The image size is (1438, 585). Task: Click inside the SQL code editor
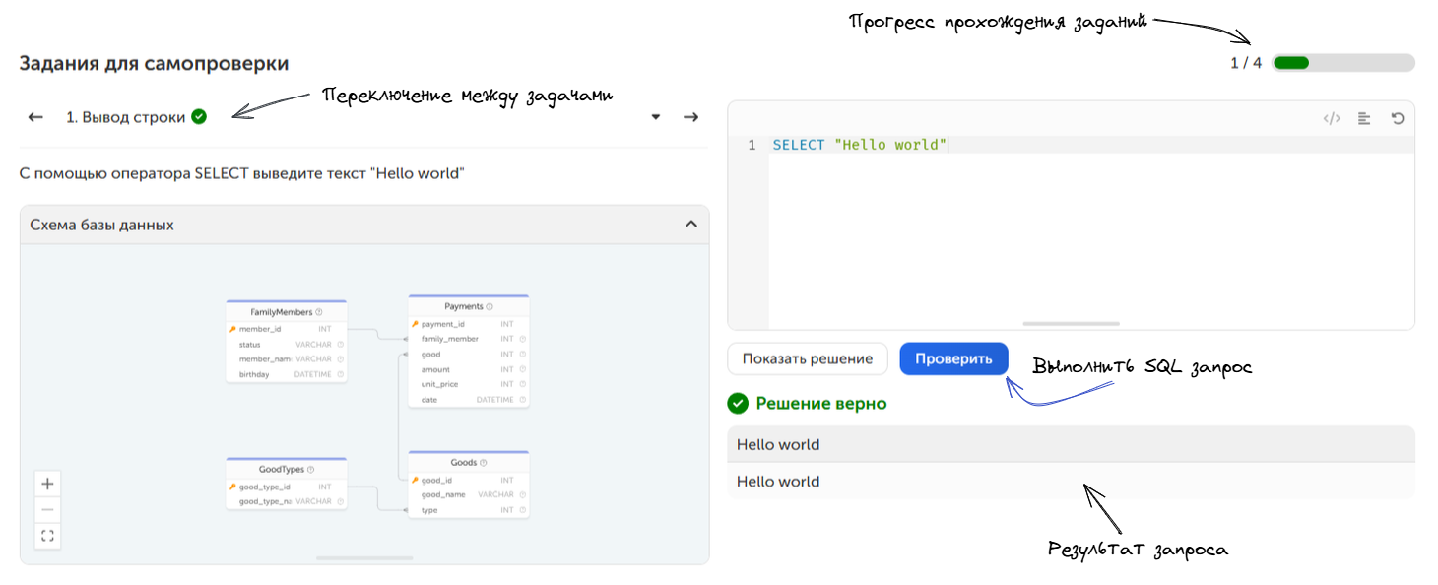pos(1083,236)
